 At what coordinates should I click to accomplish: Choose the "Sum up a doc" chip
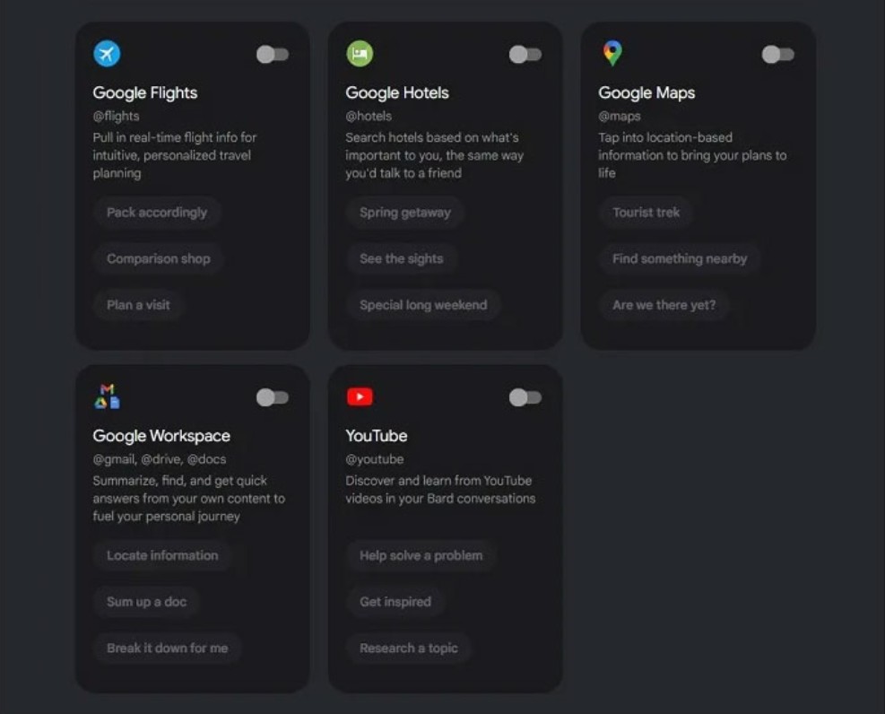pos(147,602)
